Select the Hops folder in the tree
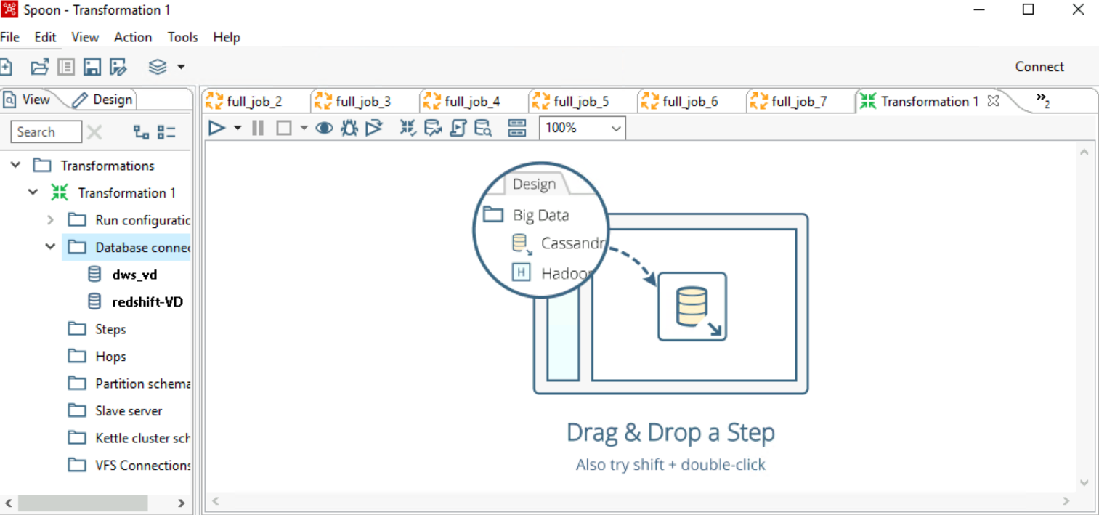The height and width of the screenshot is (515, 1099). pos(110,356)
